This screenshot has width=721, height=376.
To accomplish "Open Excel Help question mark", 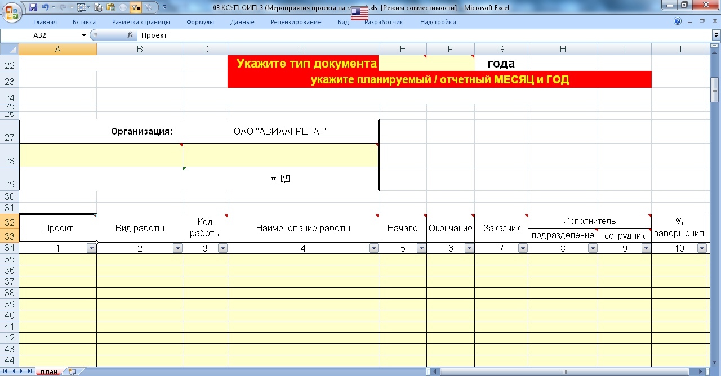I will [678, 22].
